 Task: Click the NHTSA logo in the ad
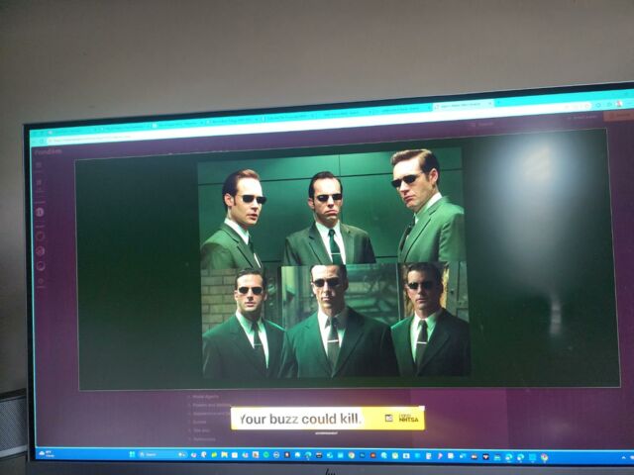(409, 419)
